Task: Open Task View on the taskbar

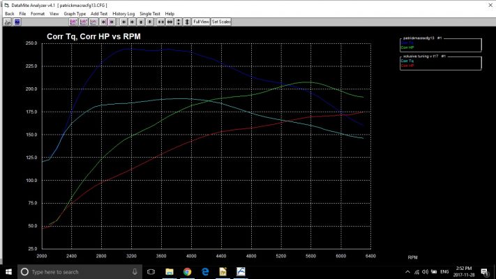Action: [x=151, y=272]
